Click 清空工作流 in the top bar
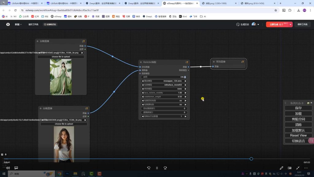Image resolution: width=314 pixels, height=177 pixels. tap(33, 24)
